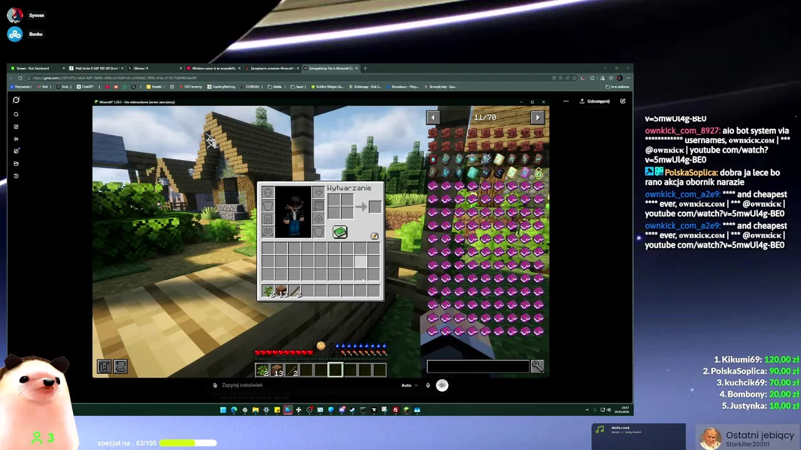Click the crafting output slot
This screenshot has height=450, width=801.
375,207
